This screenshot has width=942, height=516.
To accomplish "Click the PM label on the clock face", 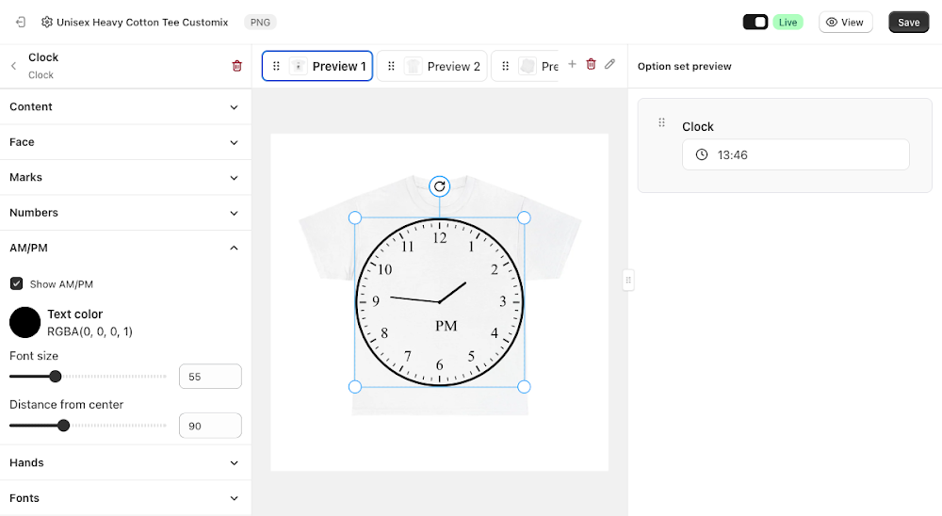I will pyautogui.click(x=447, y=326).
